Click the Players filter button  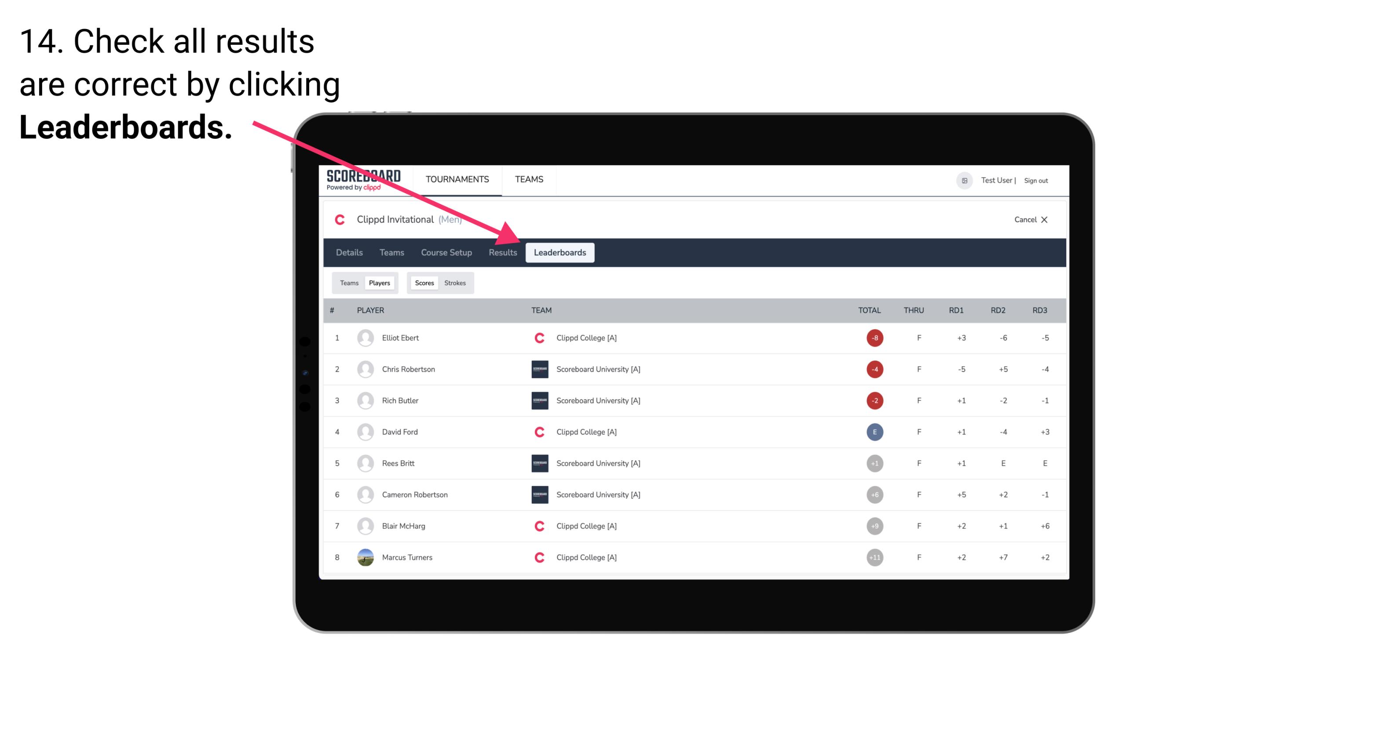point(380,283)
